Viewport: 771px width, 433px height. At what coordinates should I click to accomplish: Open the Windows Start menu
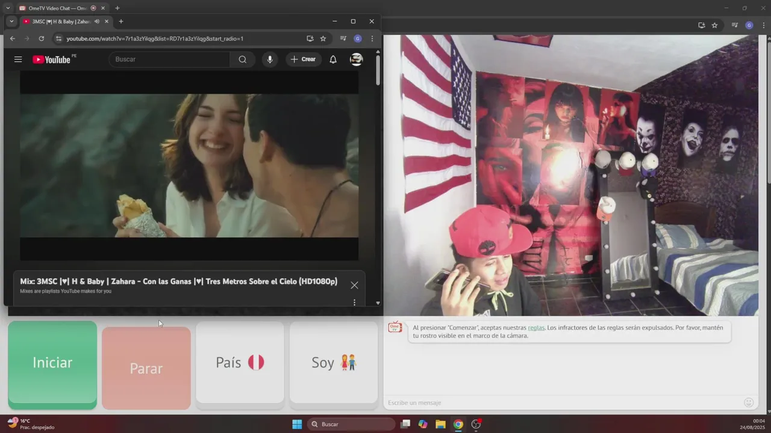tap(297, 424)
